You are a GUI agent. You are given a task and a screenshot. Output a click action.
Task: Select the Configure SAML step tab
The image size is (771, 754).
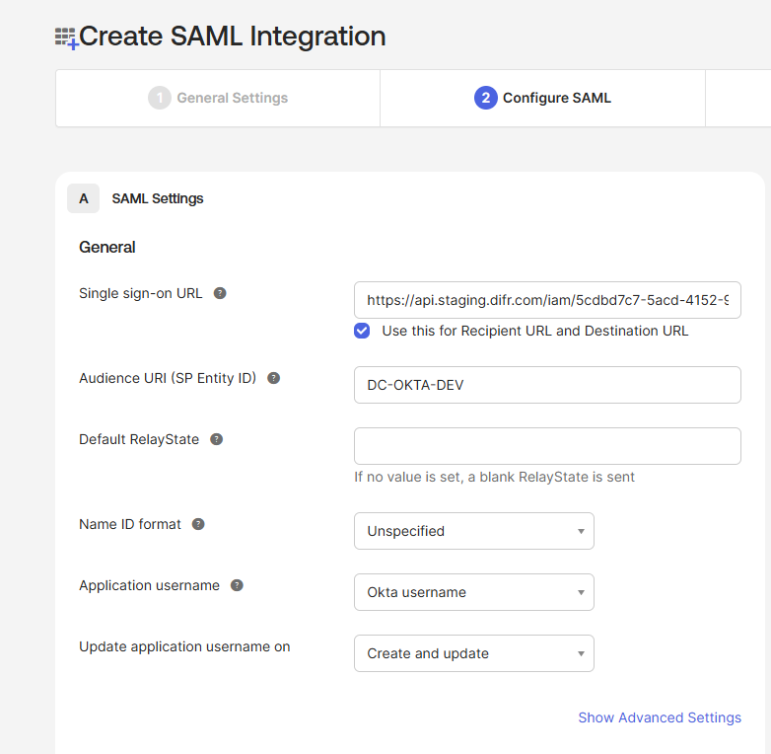click(x=542, y=98)
